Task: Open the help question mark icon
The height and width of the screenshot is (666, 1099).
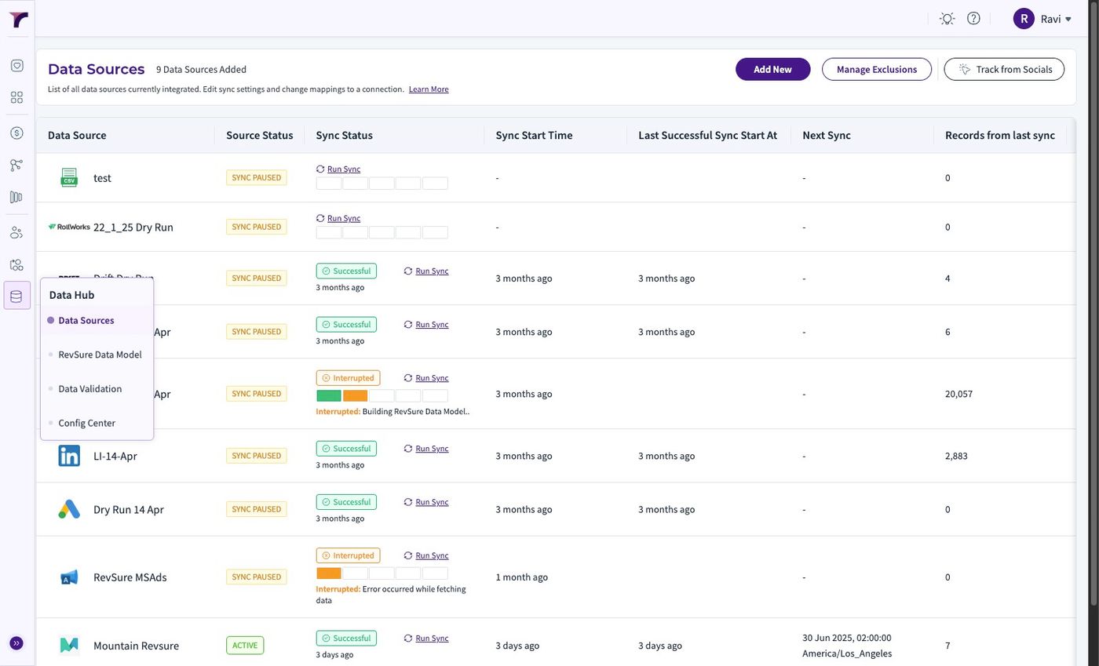Action: pos(973,18)
